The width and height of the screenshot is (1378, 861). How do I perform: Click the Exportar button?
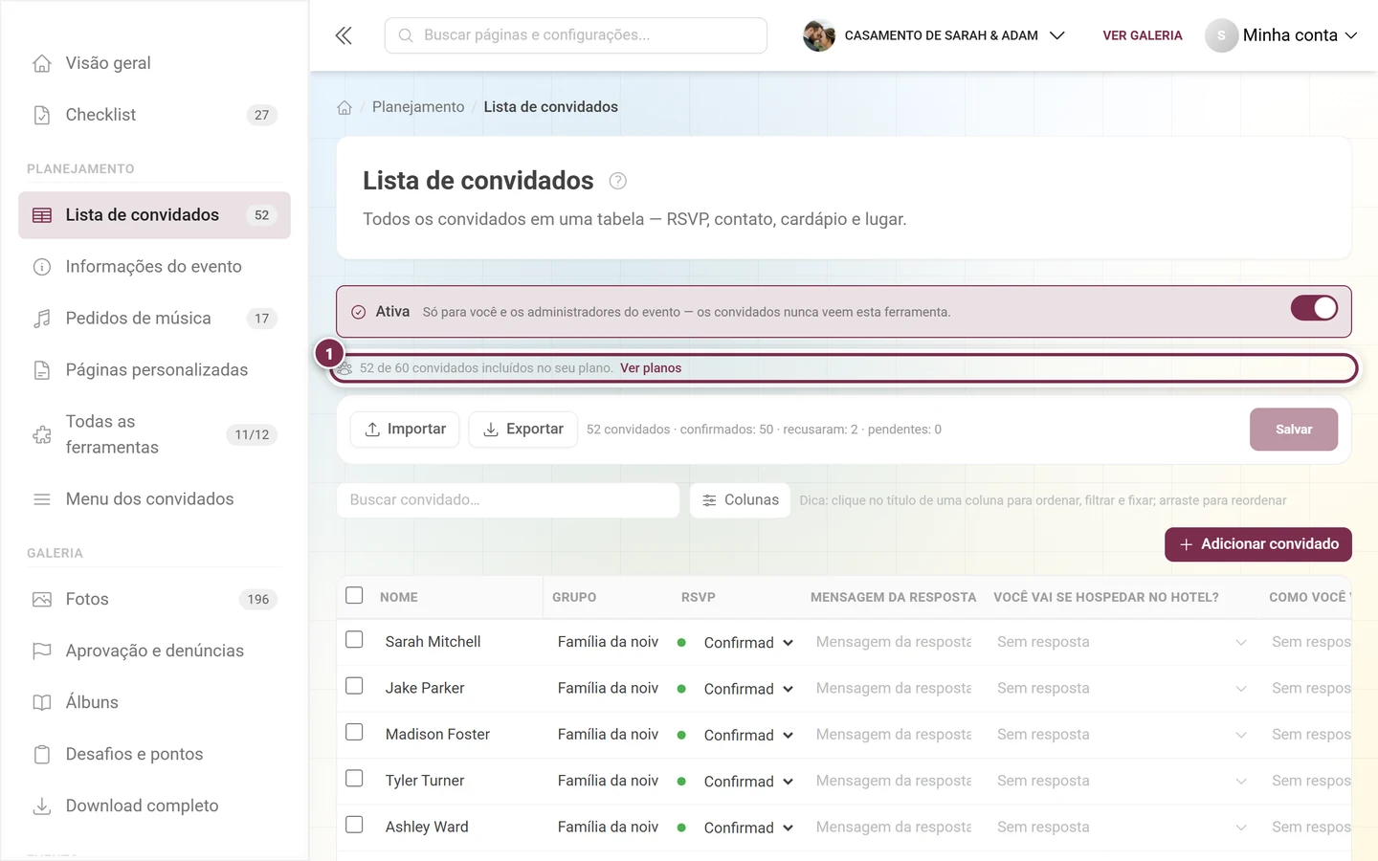coord(522,430)
